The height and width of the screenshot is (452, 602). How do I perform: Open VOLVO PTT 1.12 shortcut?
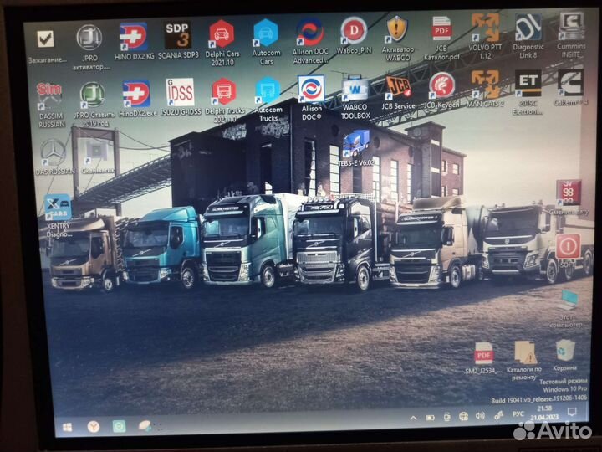coord(485,30)
